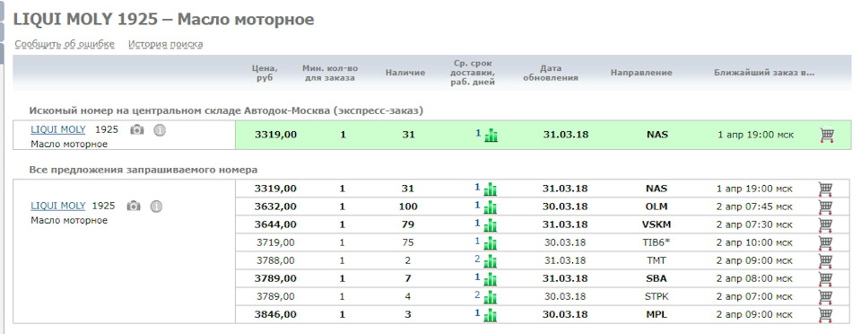Add the OLM offer to cart
The width and height of the screenshot is (861, 334).
tap(825, 207)
